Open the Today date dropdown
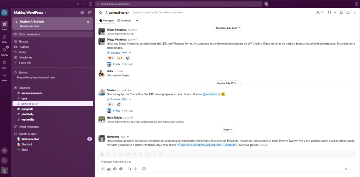The image size is (360, 177). point(227,130)
